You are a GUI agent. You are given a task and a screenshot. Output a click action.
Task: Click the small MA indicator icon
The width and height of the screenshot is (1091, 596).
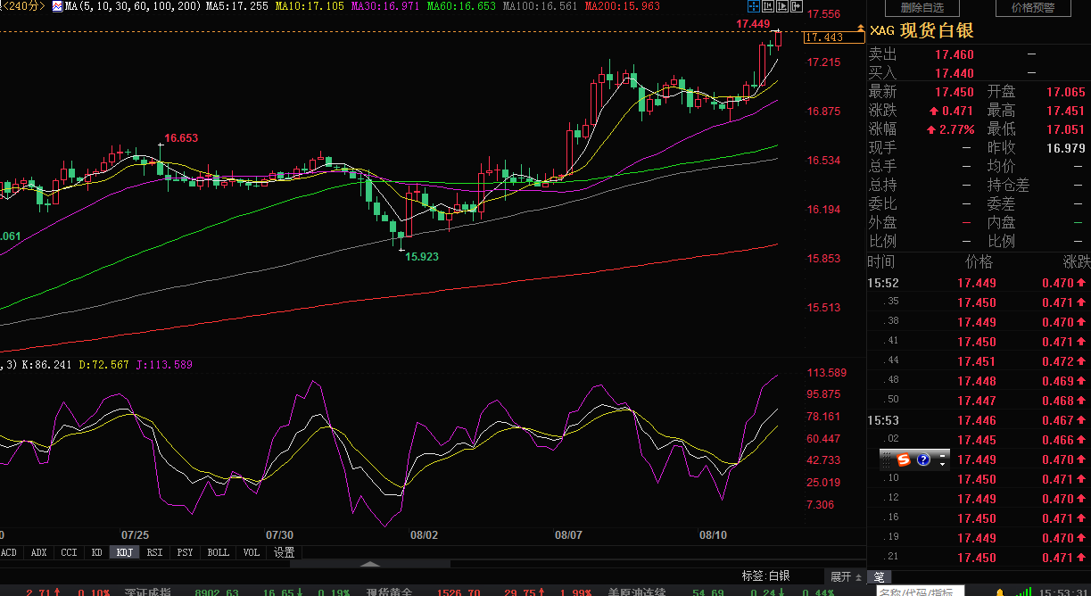(57, 6)
